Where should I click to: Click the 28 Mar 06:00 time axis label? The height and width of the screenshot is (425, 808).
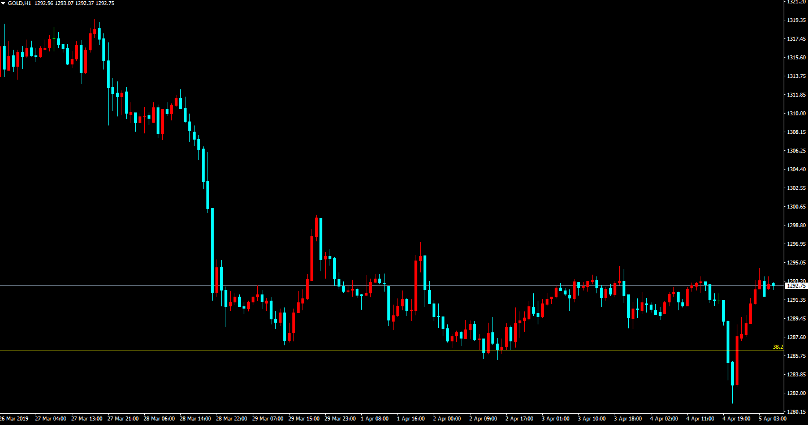[x=159, y=419]
